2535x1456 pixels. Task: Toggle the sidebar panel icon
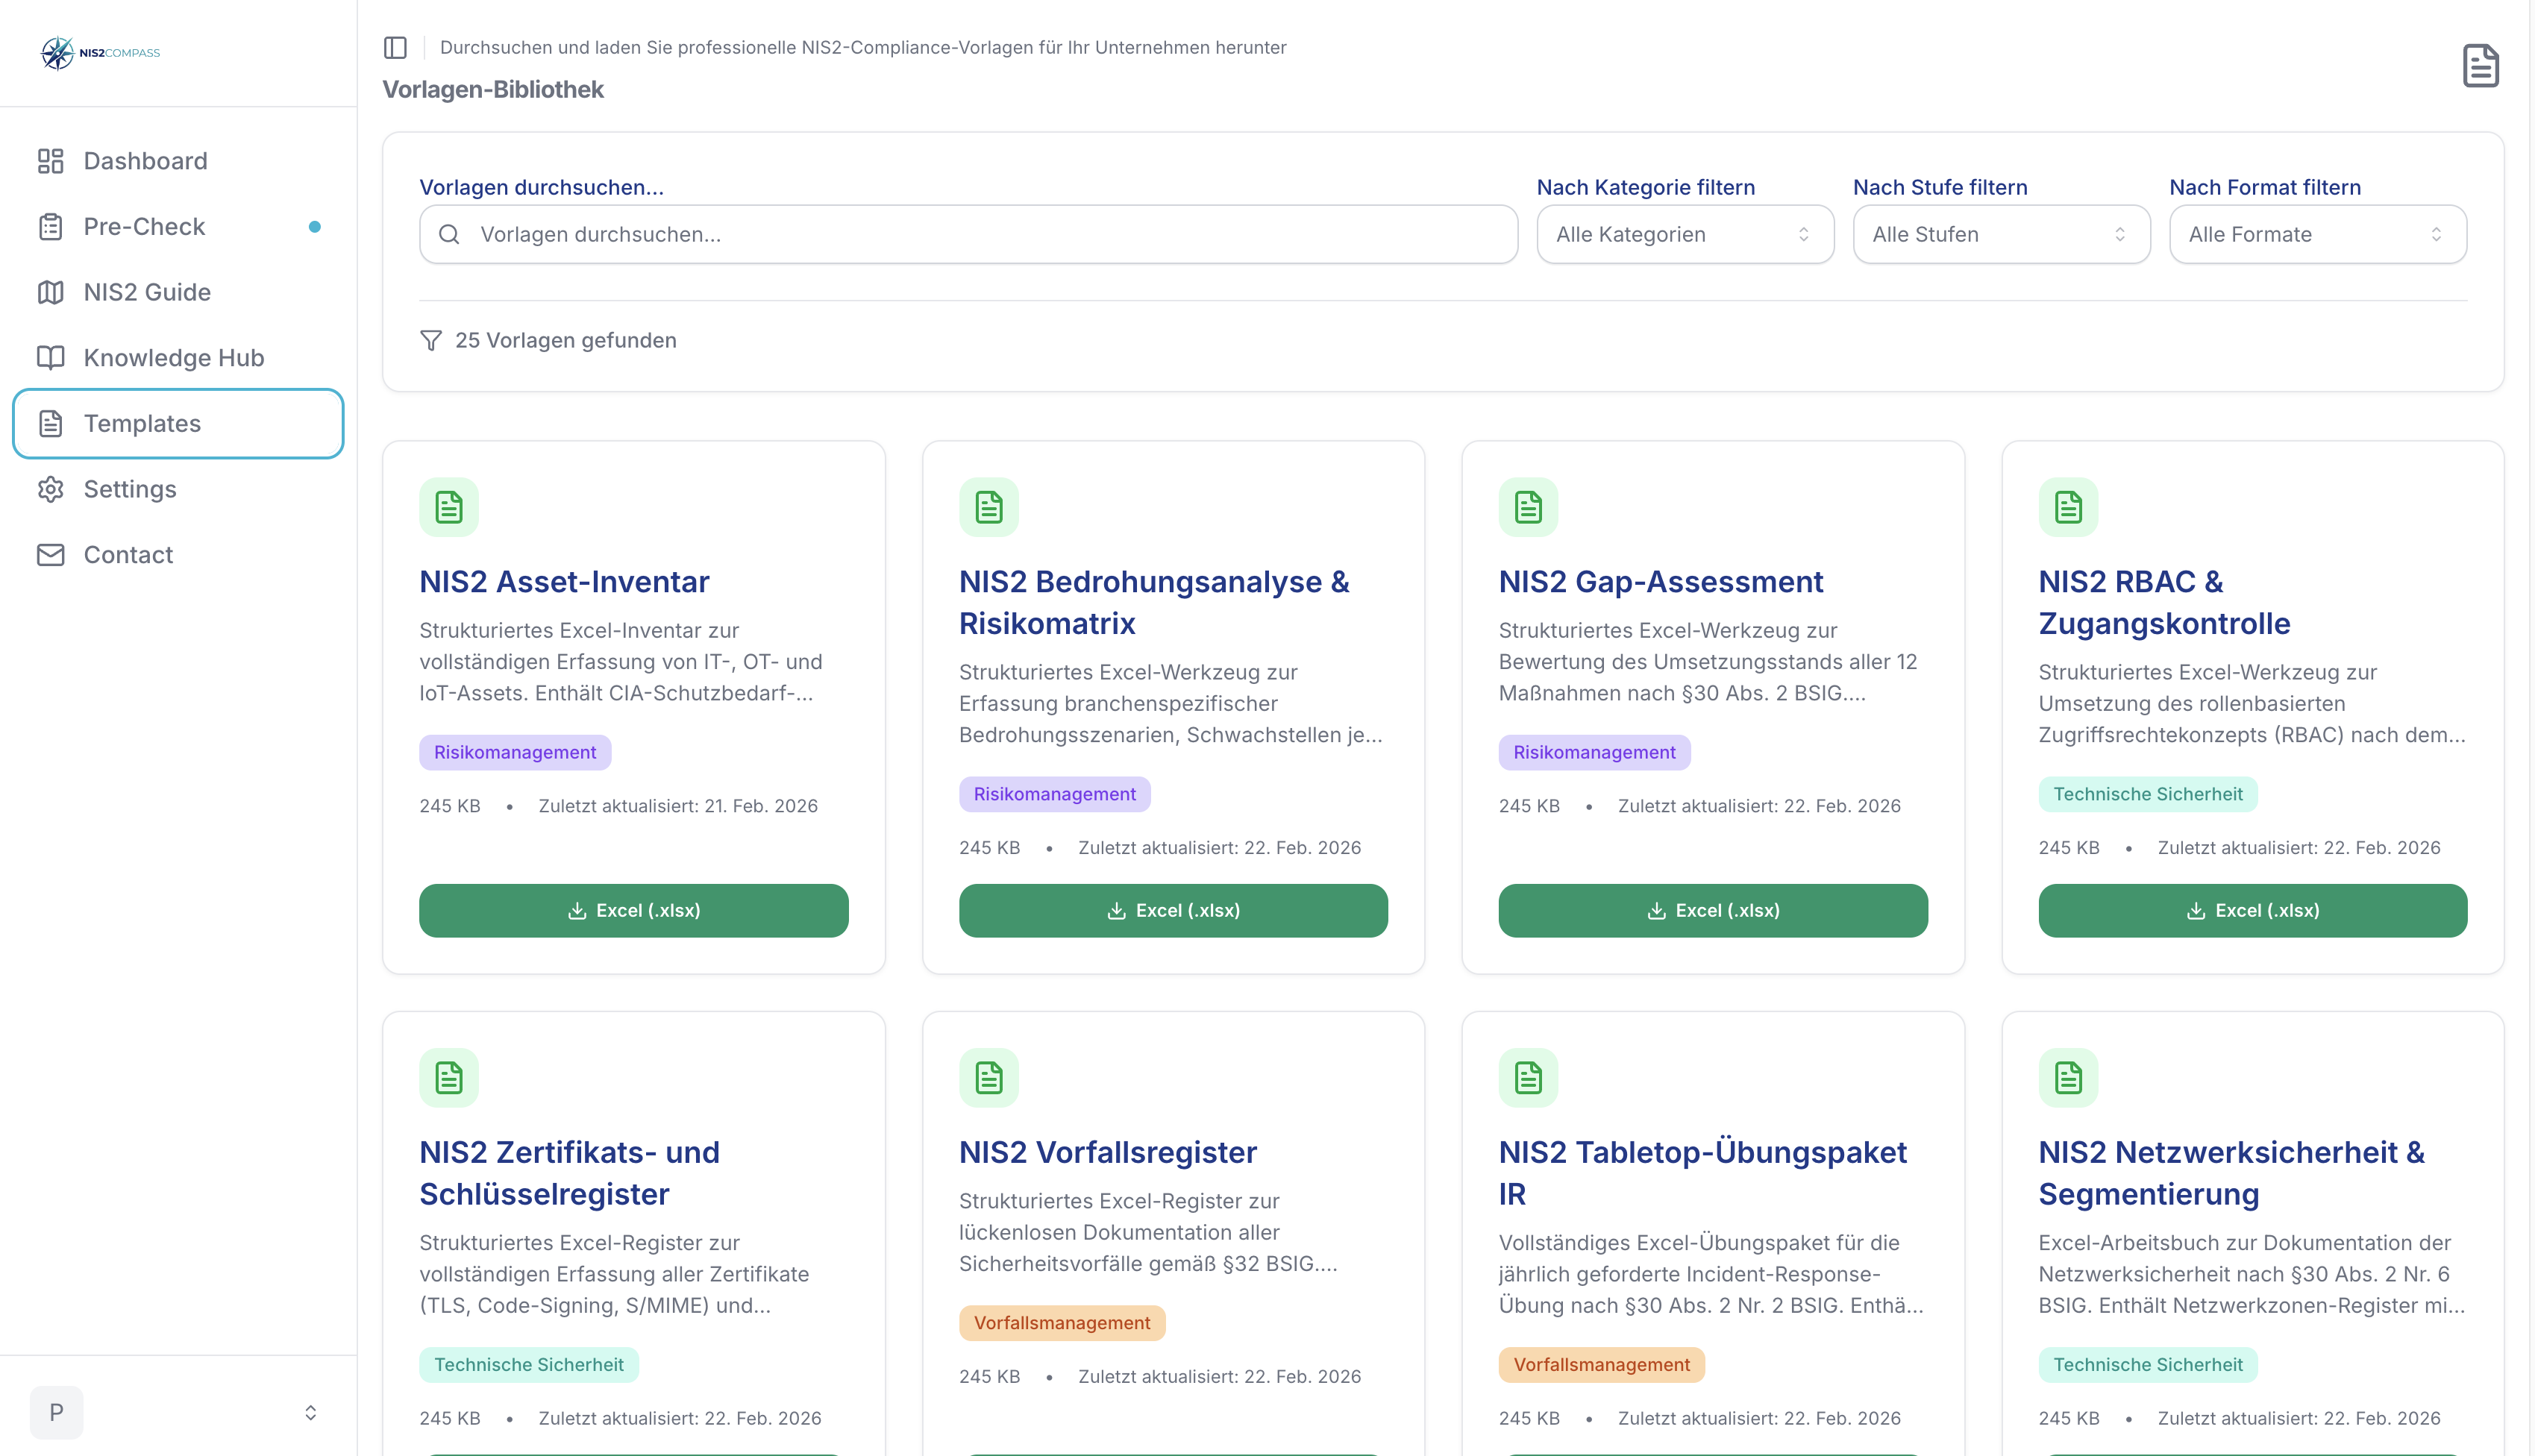tap(395, 47)
